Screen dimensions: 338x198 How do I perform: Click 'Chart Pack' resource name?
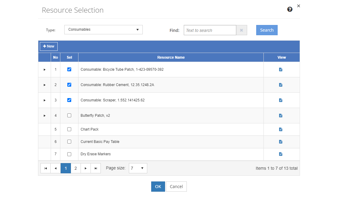pos(89,129)
